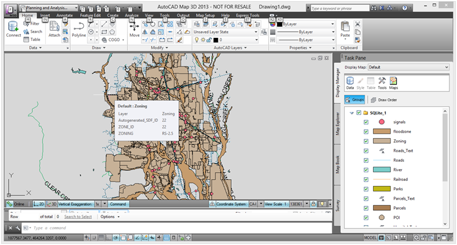Click the Table icon in Display Manager

pyautogui.click(x=371, y=83)
